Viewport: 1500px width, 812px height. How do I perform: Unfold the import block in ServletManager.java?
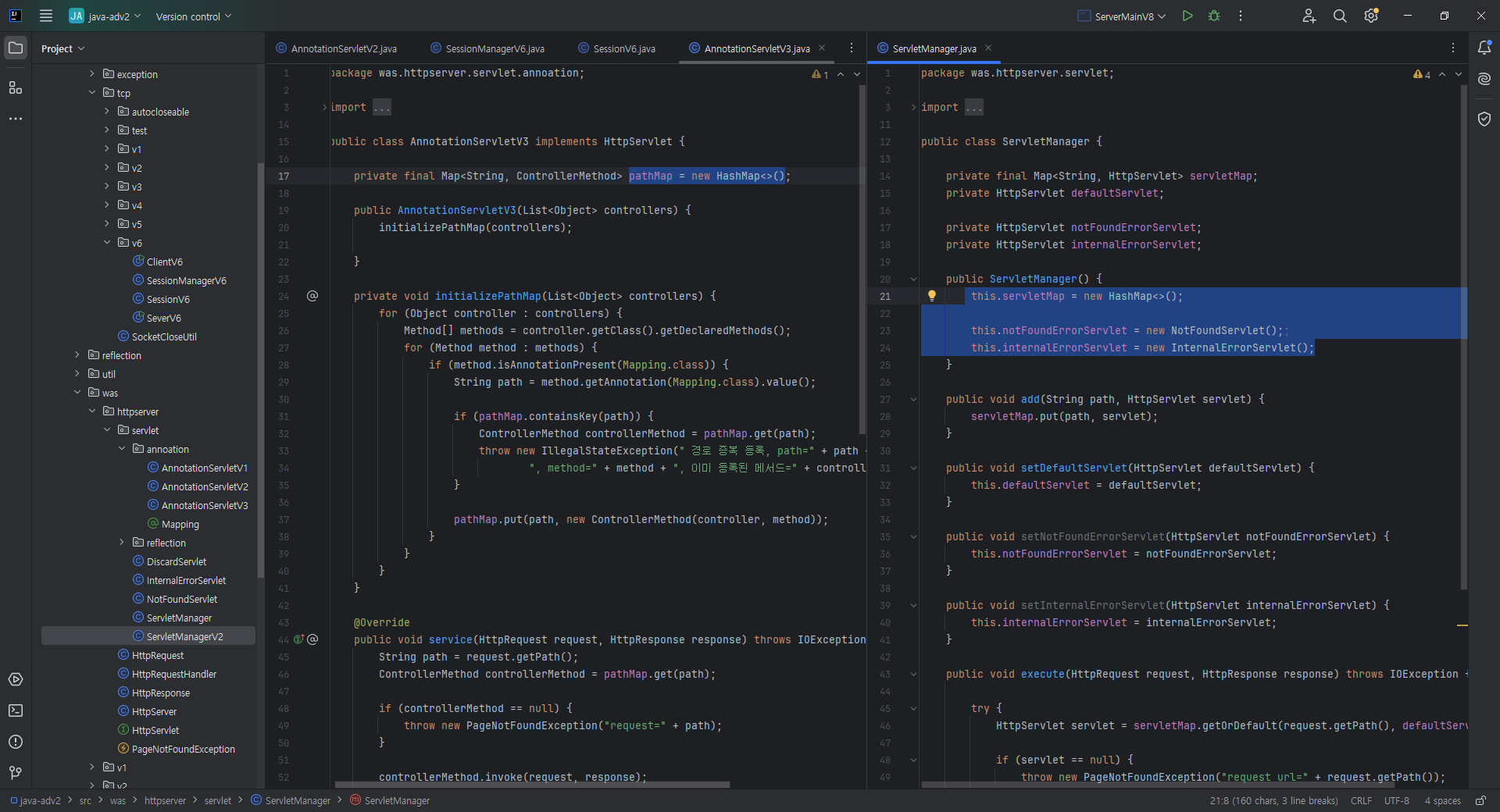tap(912, 107)
